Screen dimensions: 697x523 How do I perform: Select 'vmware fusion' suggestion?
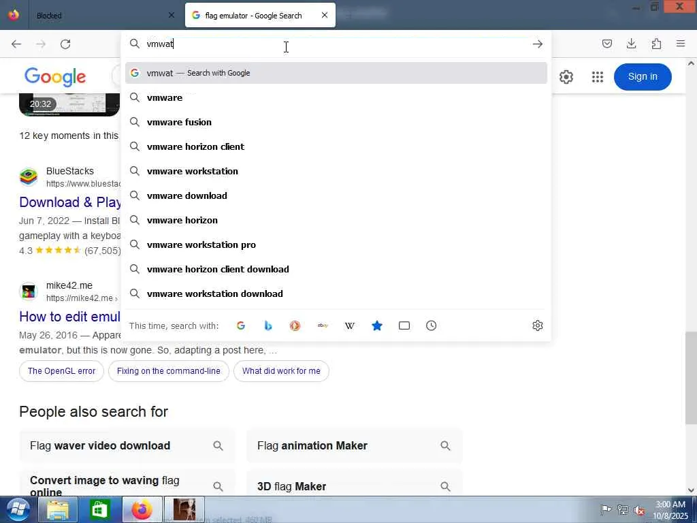(336, 122)
